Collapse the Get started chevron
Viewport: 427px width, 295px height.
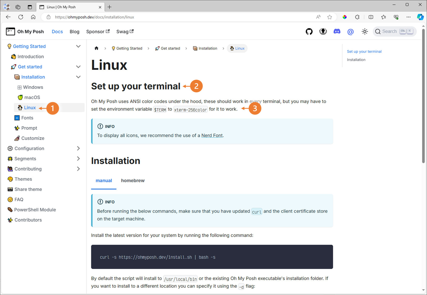[x=78, y=67]
